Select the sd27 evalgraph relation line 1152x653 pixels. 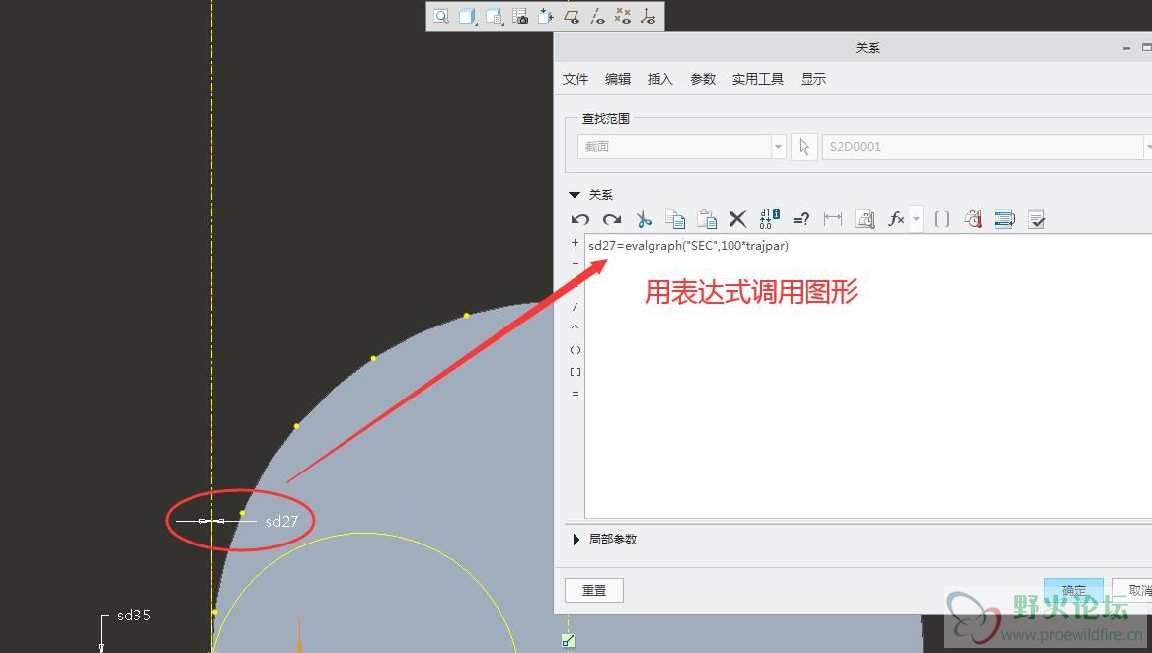click(688, 246)
